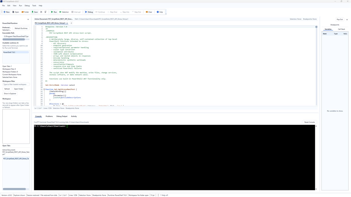351x197 pixels.
Task: Open the toolbar overflow arrow
Action: tap(166, 14)
